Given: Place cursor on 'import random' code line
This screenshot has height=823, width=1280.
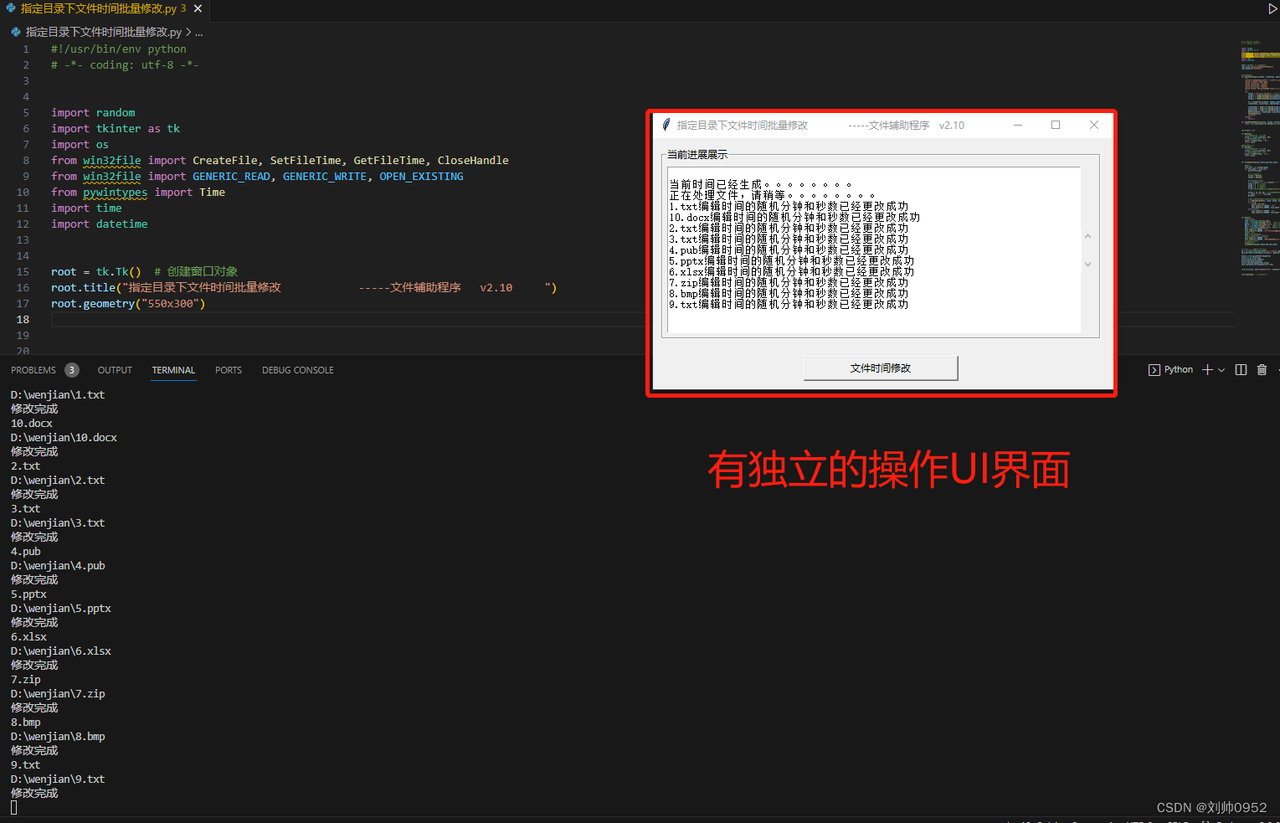Looking at the screenshot, I should (x=93, y=112).
